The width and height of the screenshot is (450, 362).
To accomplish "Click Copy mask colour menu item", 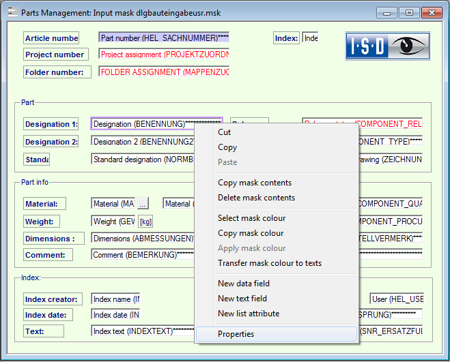I will pos(250,233).
